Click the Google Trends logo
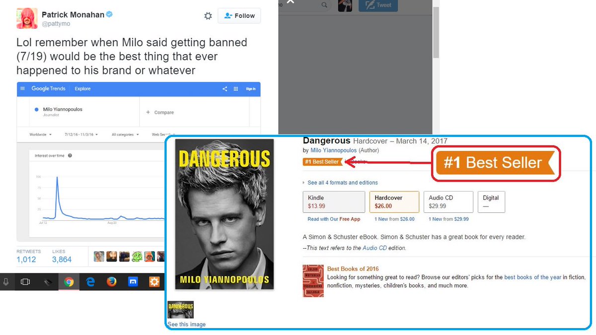 click(x=48, y=89)
